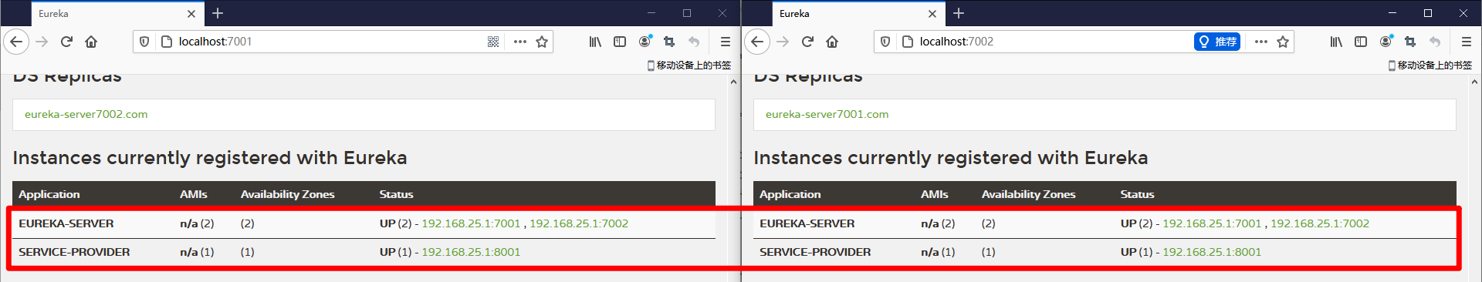Click the blue 推荐 button

pyautogui.click(x=1216, y=42)
